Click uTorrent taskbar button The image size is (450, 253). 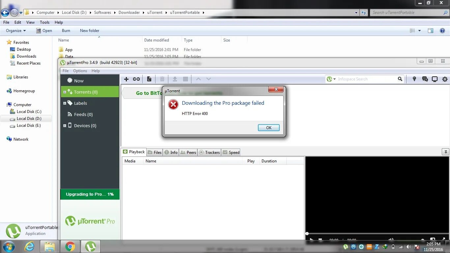(91, 246)
